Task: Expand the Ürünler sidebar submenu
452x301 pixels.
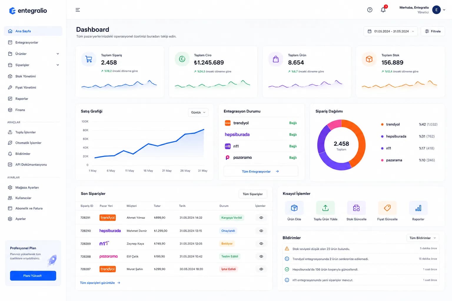Action: 58,54
